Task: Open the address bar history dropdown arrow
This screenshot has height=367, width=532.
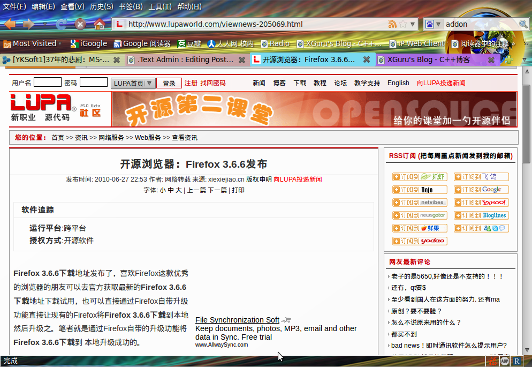Action: [x=413, y=24]
